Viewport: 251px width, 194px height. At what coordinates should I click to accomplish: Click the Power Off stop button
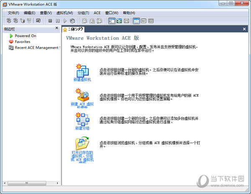pyautogui.click(x=50, y=21)
